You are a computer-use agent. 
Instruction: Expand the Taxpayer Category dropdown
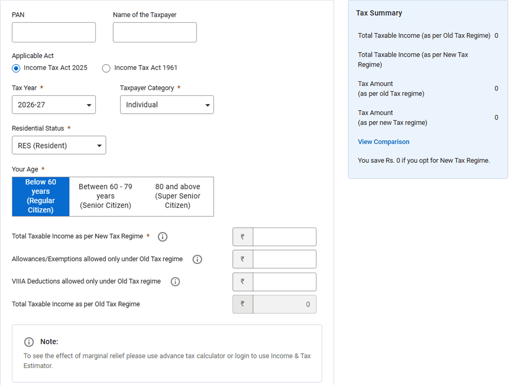click(x=167, y=105)
